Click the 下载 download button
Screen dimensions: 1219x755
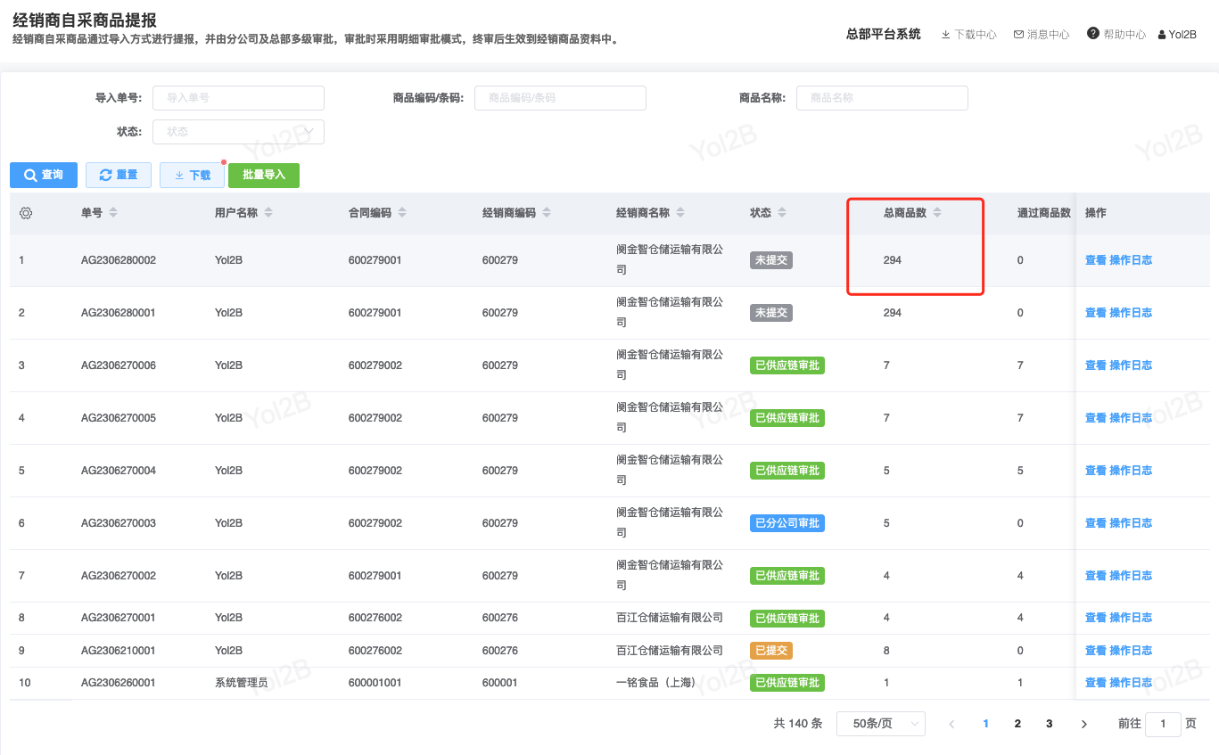[x=192, y=176]
